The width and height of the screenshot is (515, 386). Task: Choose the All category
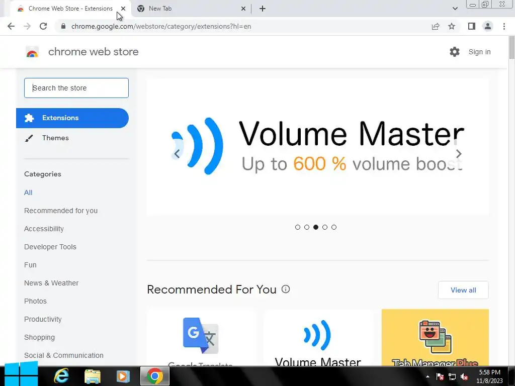coord(28,192)
